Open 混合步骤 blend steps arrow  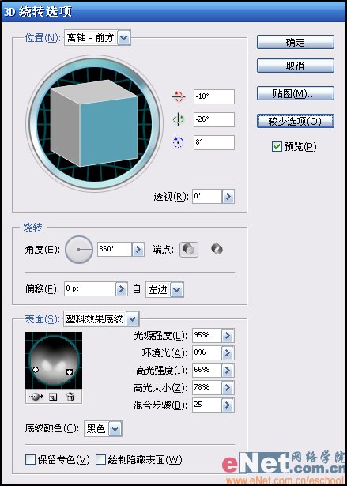[228, 405]
